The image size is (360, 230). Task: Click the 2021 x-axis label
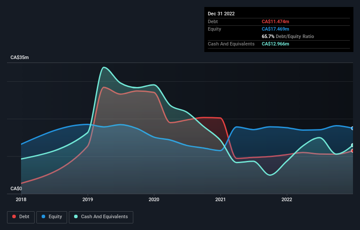coord(221,199)
